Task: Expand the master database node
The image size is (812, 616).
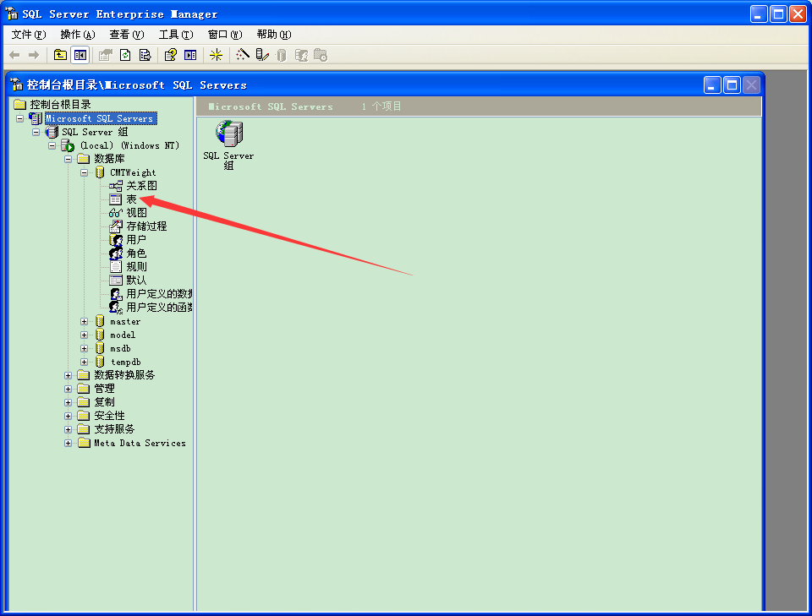Action: 84,322
